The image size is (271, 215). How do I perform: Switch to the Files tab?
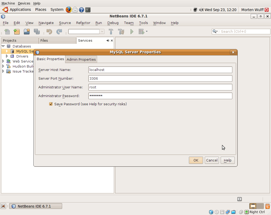coord(57,40)
